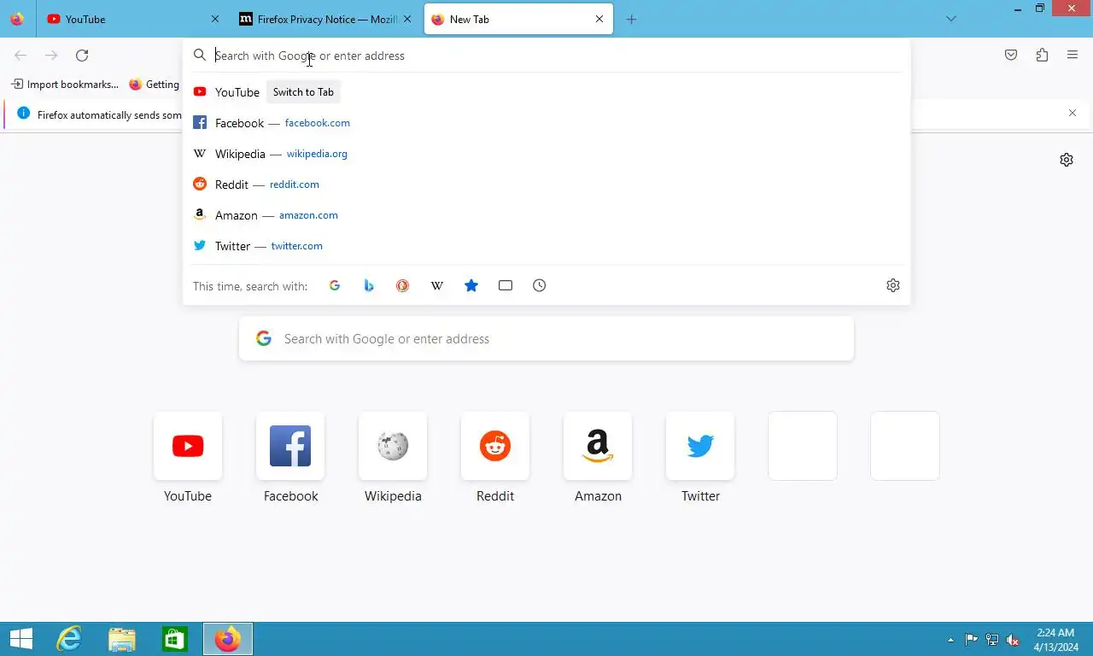Viewport: 1093px width, 656px height.
Task: Search this time with Wikipedia icon
Action: 437,285
